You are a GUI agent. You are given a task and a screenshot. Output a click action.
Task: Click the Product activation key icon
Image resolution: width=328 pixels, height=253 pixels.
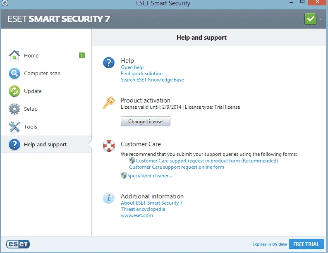click(x=109, y=102)
